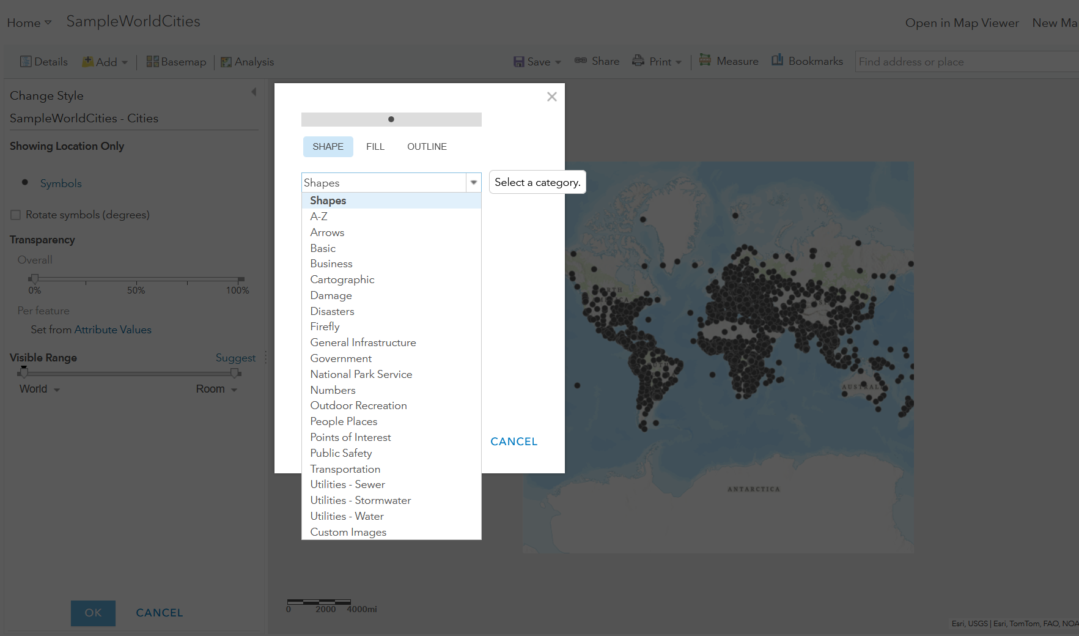Viewport: 1079px width, 636px height.
Task: Click the Share link icon
Action: (581, 61)
